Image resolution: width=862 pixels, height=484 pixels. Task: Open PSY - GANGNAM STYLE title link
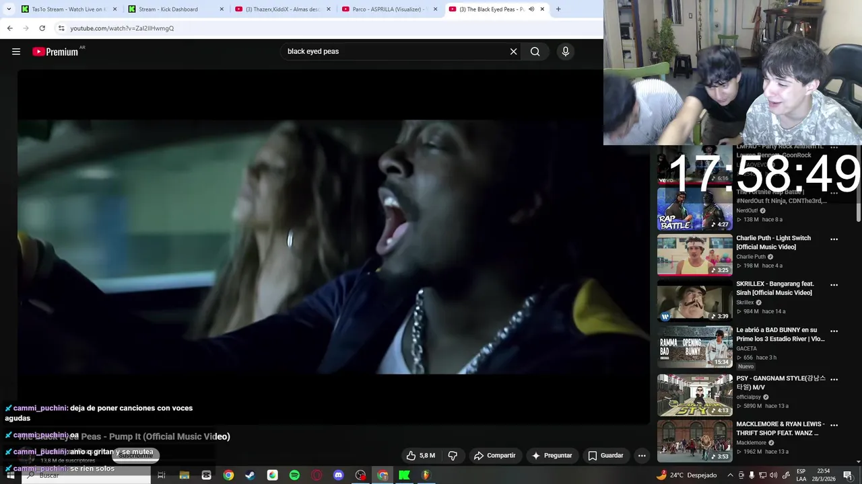point(781,382)
